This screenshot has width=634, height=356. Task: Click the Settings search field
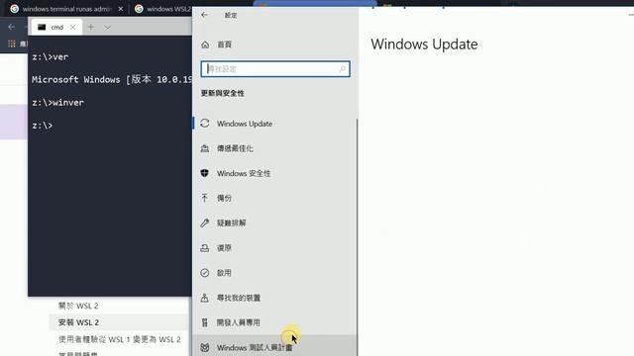point(275,69)
